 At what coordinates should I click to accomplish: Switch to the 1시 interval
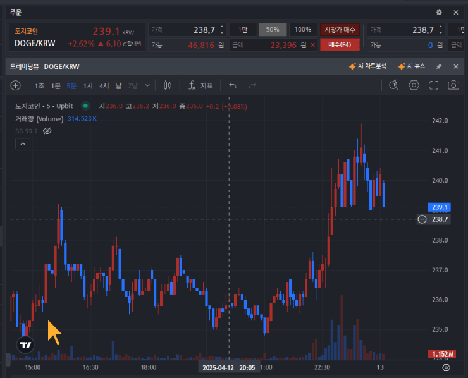pos(88,85)
